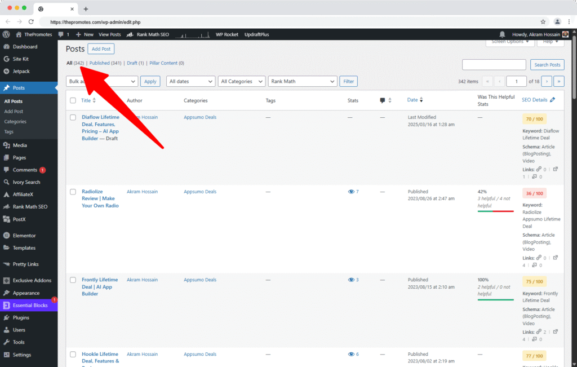Click the Search Posts button

pyautogui.click(x=547, y=65)
